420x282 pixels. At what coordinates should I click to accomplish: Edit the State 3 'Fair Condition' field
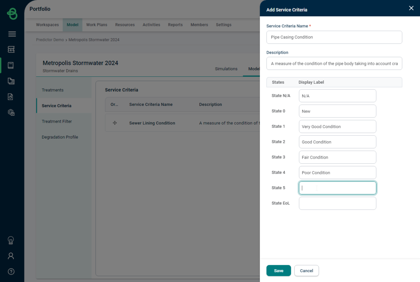click(x=338, y=157)
